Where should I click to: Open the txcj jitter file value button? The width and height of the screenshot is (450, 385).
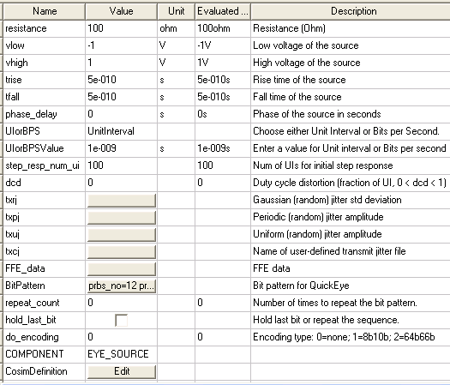[122, 251]
